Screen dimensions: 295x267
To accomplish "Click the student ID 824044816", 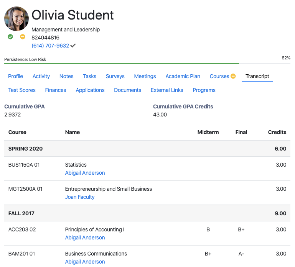I will tap(45, 38).
